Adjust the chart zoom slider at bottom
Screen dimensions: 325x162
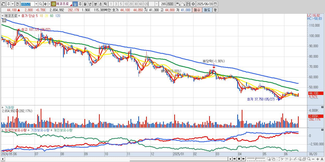tap(256, 159)
